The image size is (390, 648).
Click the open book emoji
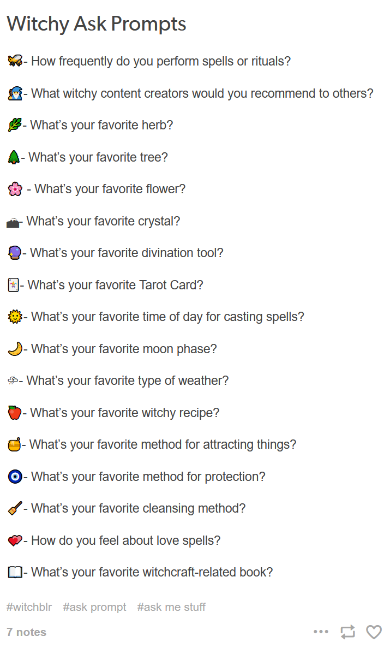(x=15, y=572)
